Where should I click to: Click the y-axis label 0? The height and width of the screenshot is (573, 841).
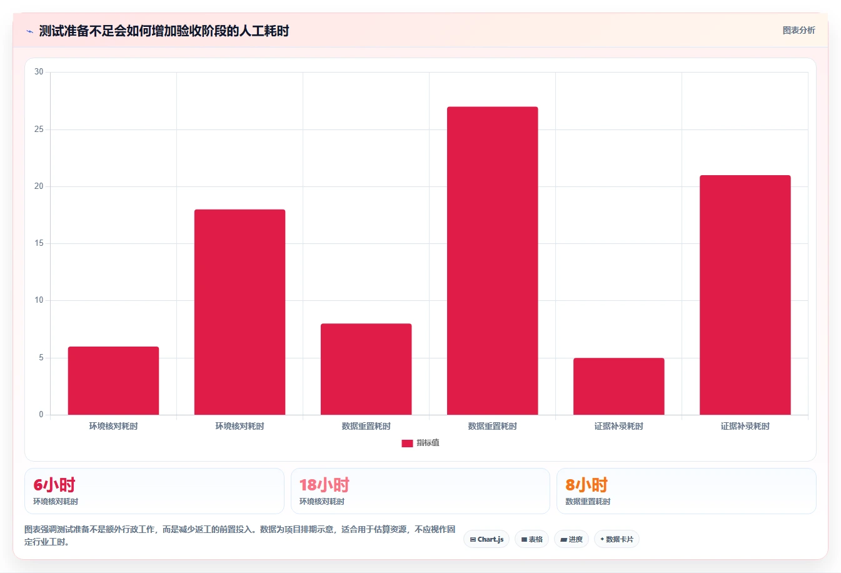pos(41,415)
